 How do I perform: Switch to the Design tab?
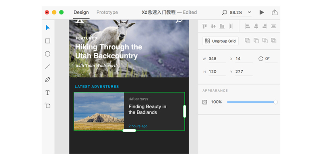coord(82,12)
